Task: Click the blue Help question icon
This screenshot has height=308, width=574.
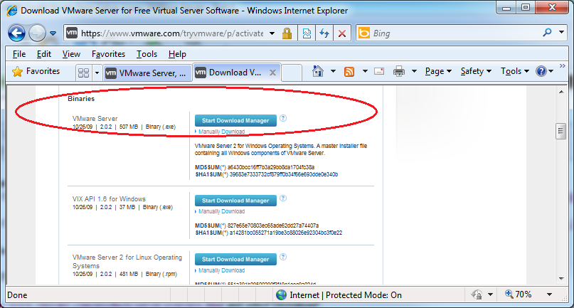Action: coord(541,71)
